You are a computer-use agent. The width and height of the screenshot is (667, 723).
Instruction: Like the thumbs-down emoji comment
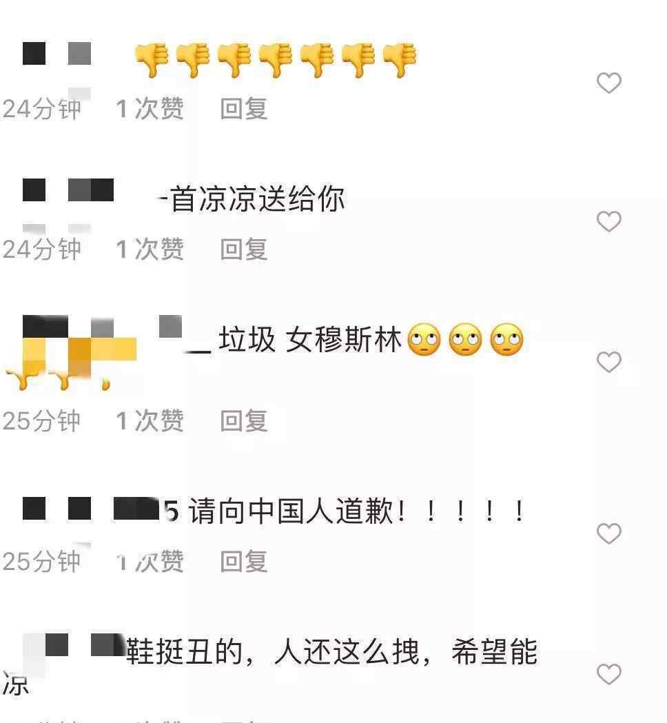click(609, 83)
